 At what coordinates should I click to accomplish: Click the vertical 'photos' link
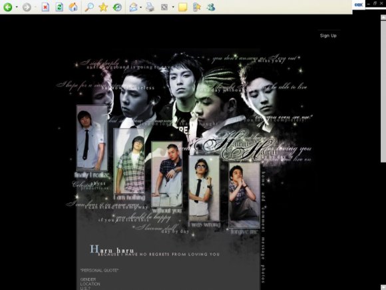[263, 273]
